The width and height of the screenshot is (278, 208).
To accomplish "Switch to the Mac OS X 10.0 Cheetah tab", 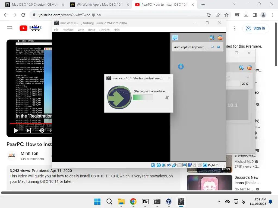I will click(x=34, y=5).
